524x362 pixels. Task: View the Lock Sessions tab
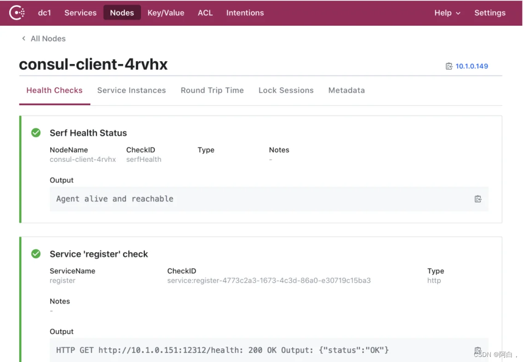(286, 90)
